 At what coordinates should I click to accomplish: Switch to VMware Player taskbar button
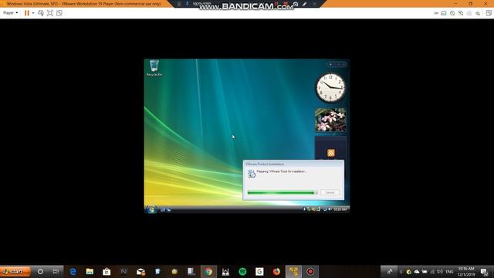tap(293, 271)
